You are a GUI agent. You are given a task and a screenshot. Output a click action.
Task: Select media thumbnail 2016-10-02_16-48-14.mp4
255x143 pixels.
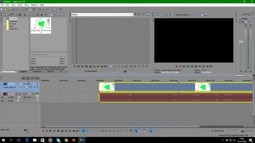coord(41,25)
